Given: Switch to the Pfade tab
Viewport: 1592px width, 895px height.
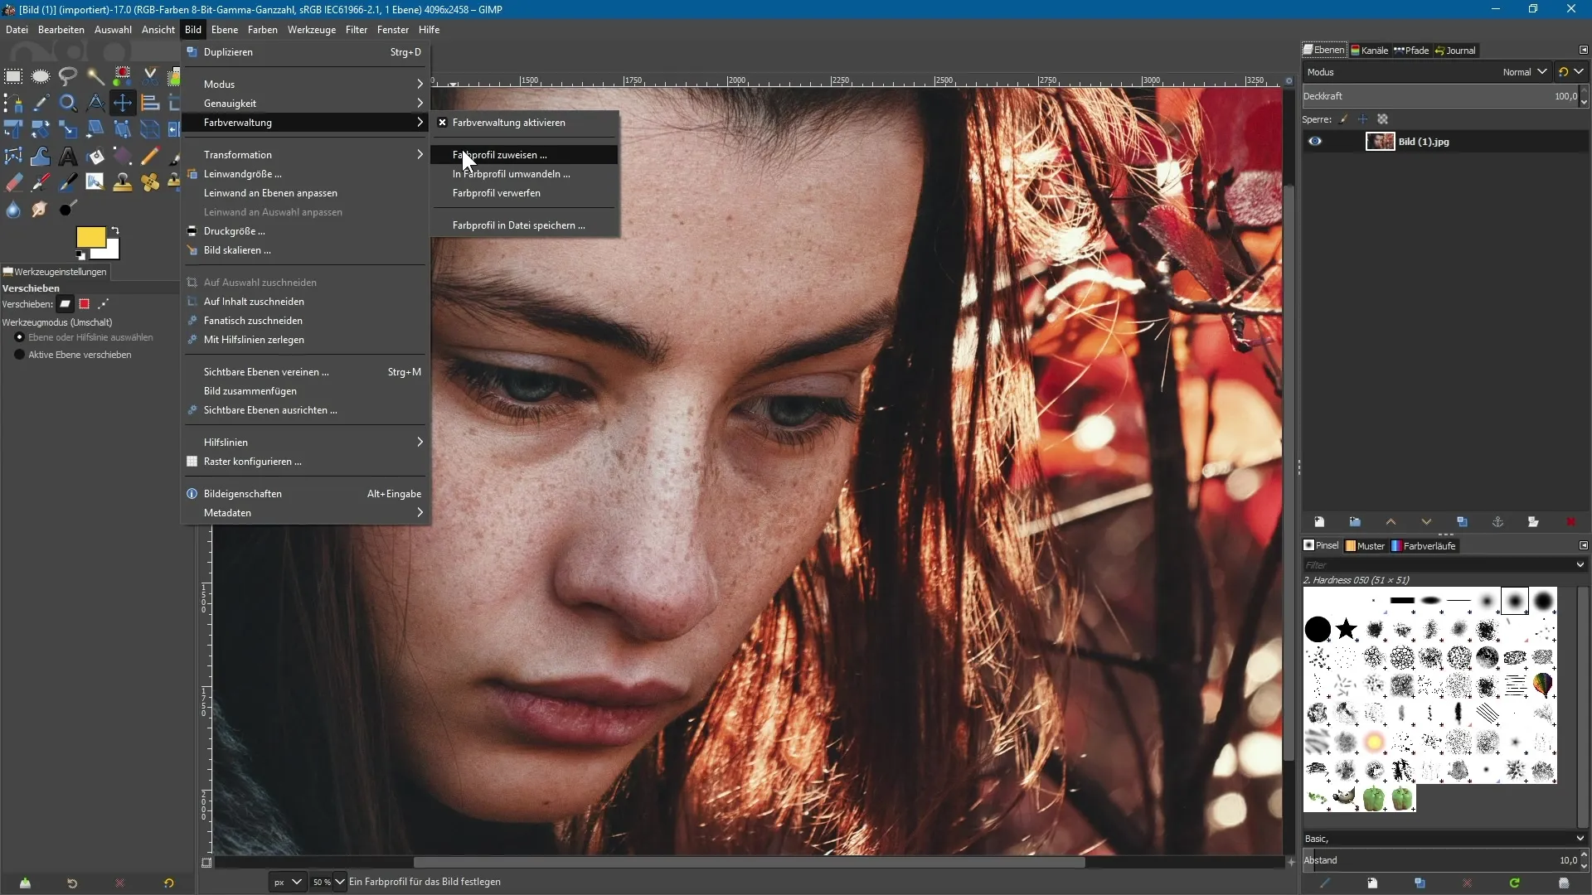Looking at the screenshot, I should point(1412,51).
